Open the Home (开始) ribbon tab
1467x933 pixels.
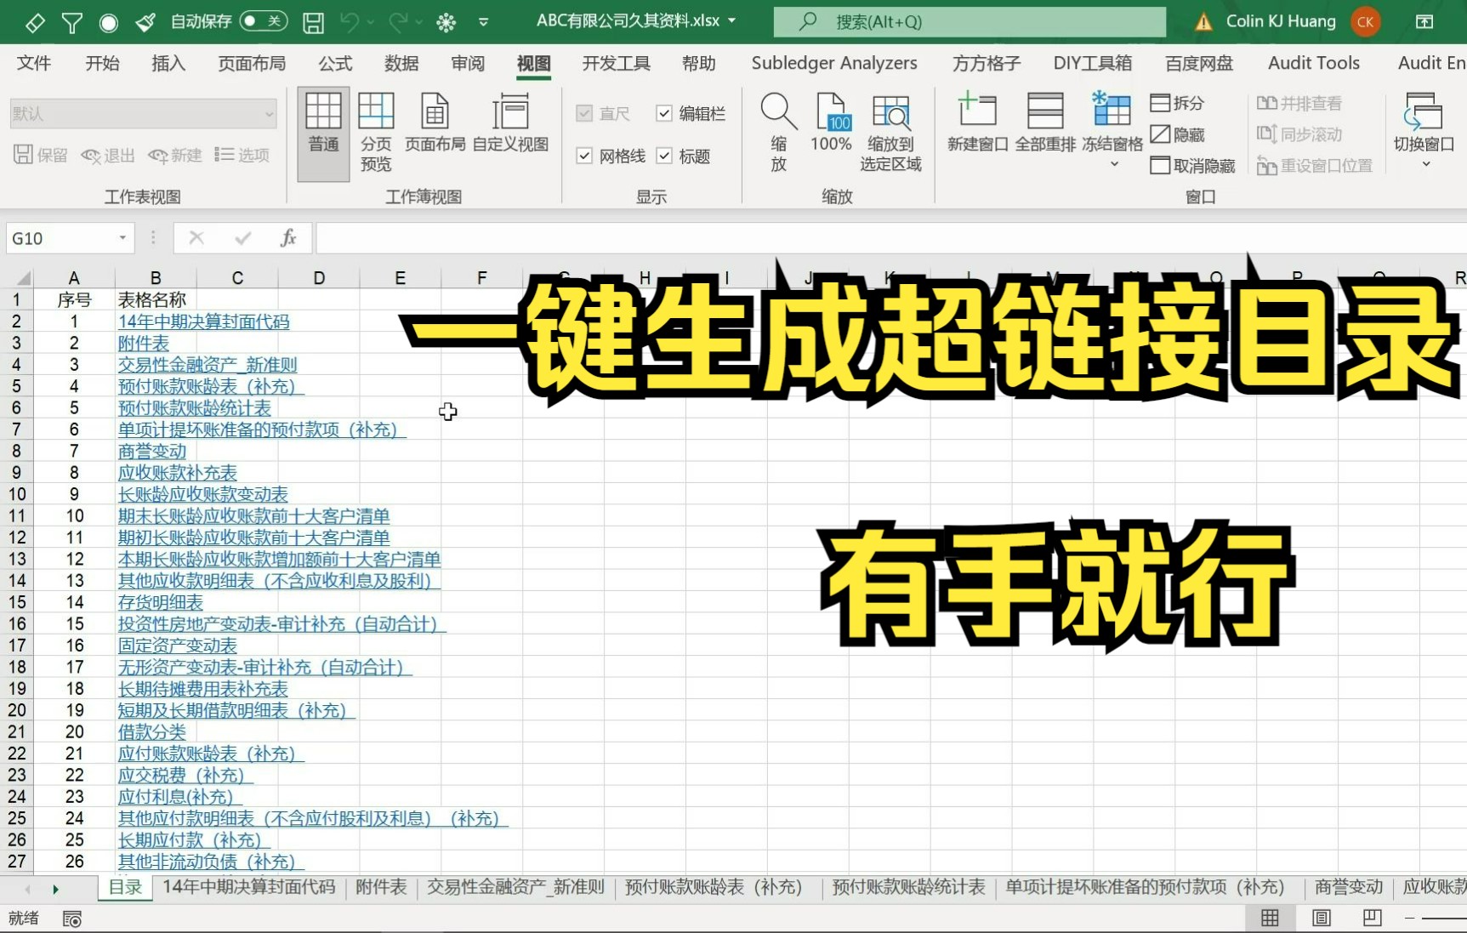(x=102, y=63)
